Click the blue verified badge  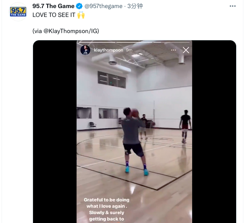pos(79,6)
